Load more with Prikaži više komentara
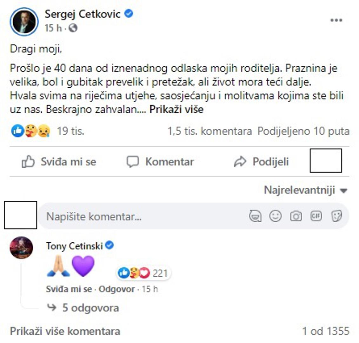The image size is (359, 343). [x=65, y=331]
